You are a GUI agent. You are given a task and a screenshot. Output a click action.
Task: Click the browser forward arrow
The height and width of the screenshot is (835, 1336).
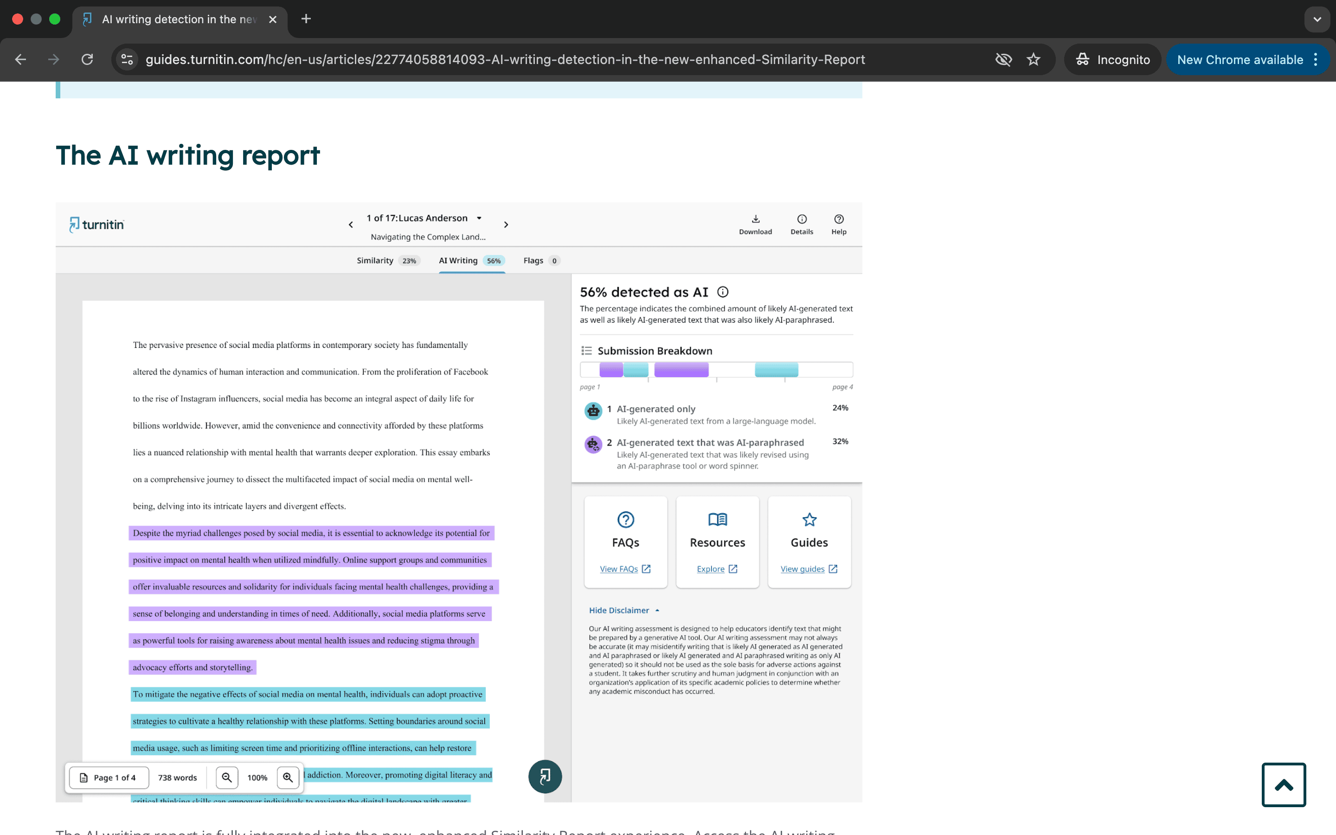[53, 60]
